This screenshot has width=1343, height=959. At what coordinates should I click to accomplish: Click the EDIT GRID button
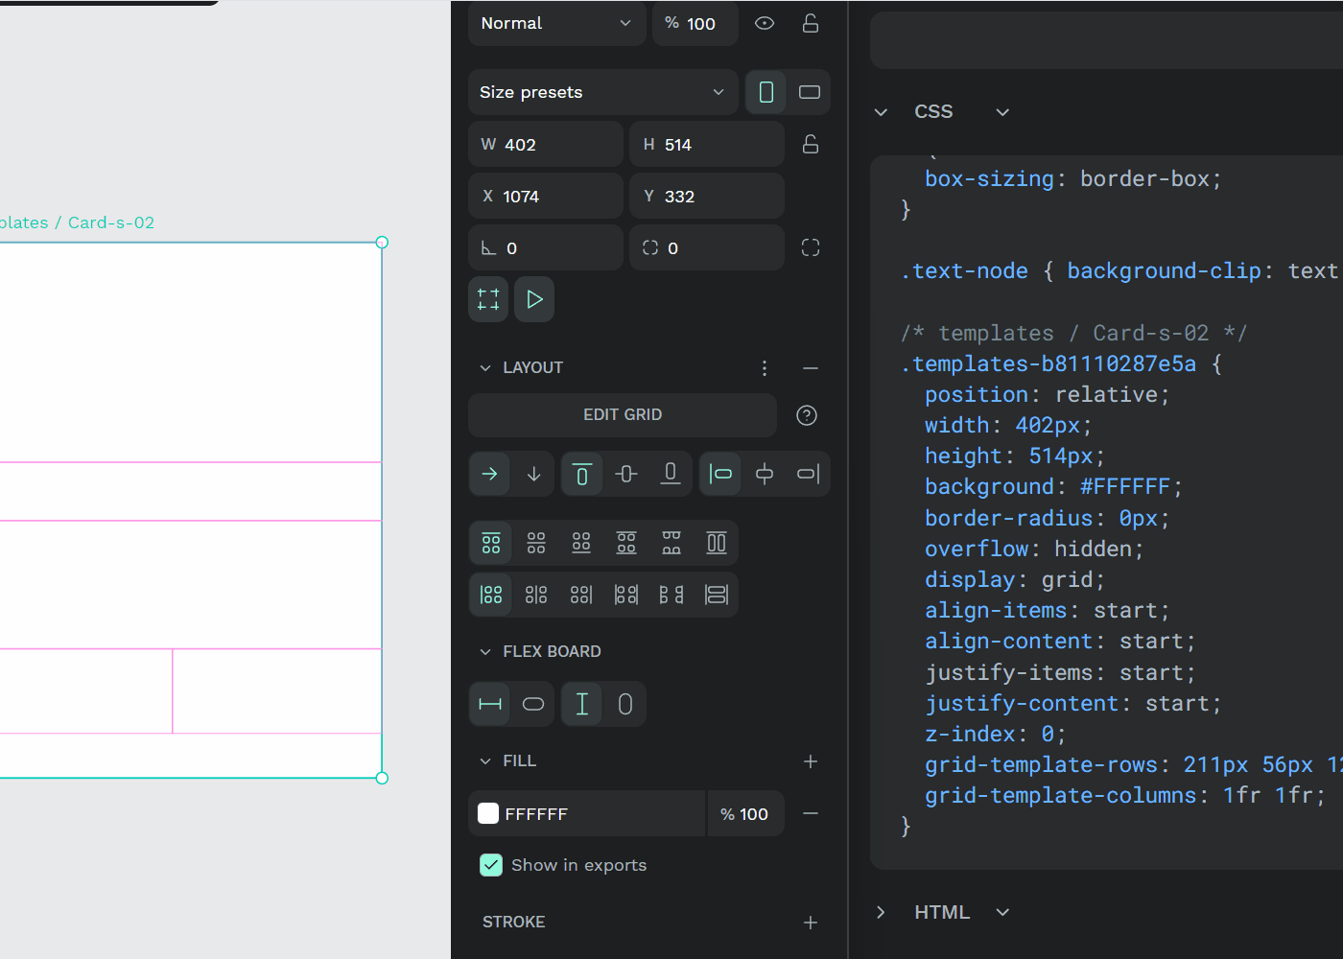point(623,415)
